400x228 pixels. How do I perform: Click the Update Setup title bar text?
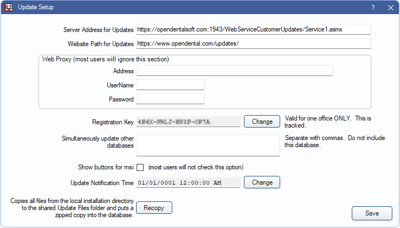pos(36,8)
